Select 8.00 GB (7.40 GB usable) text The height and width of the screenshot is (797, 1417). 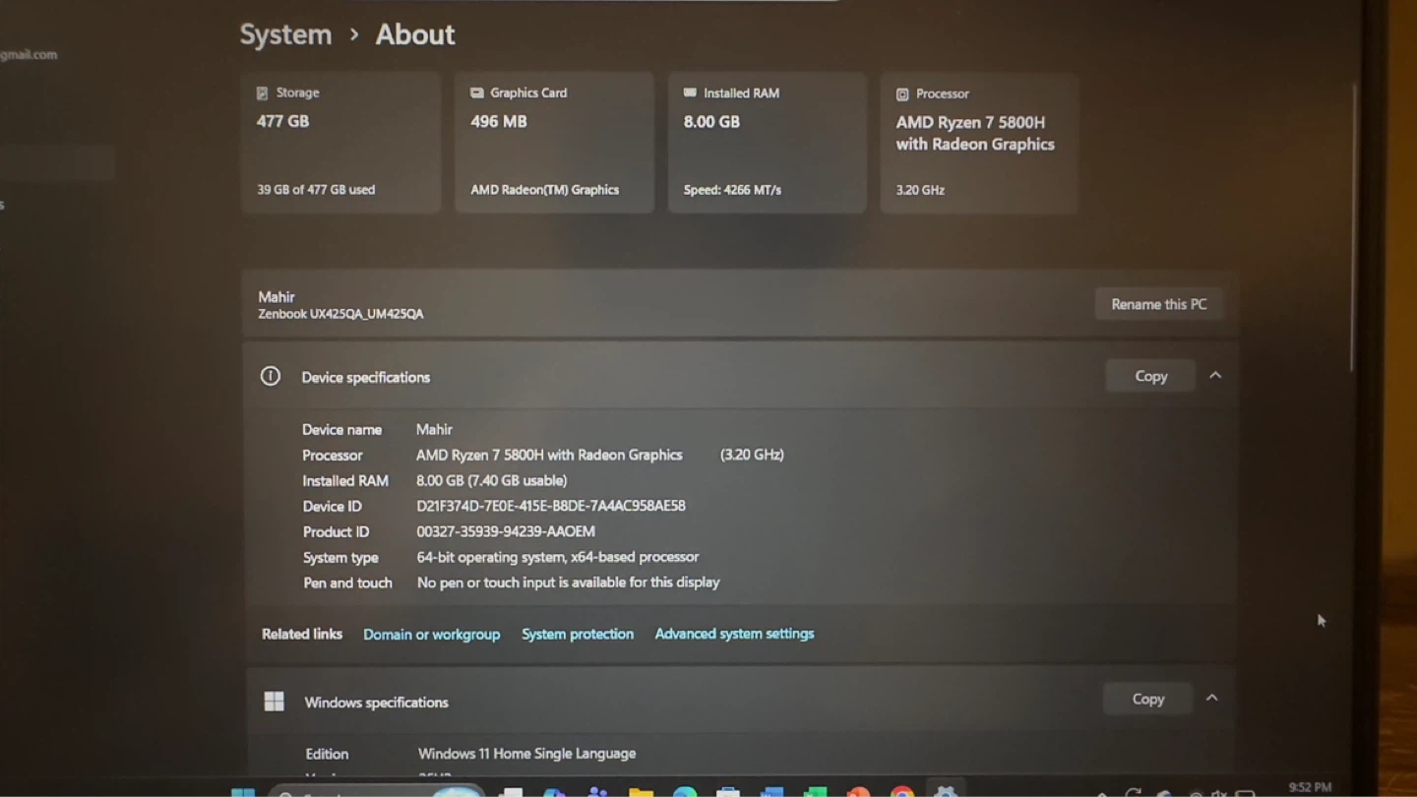click(x=491, y=480)
